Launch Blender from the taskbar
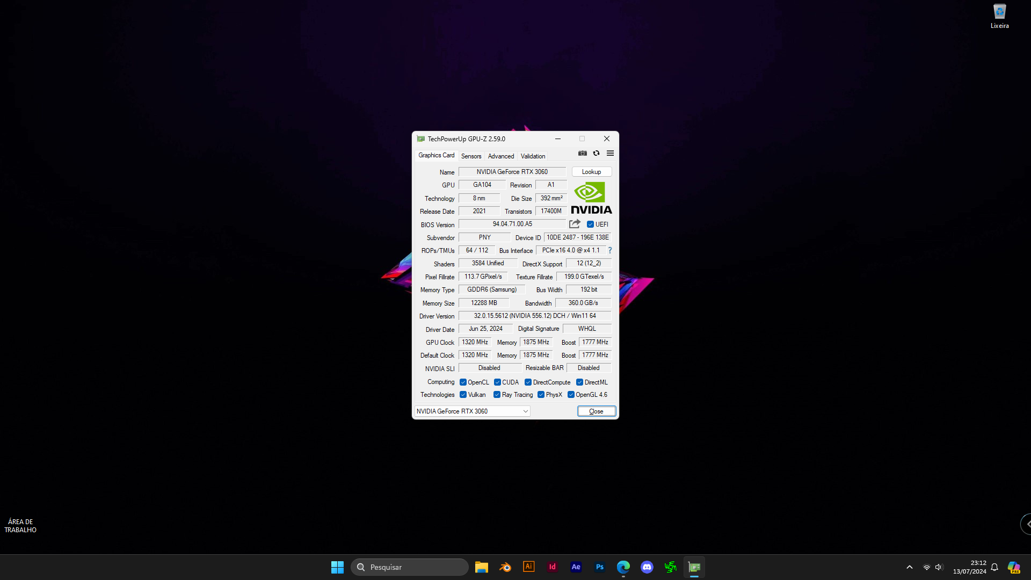The height and width of the screenshot is (580, 1031). 505,567
